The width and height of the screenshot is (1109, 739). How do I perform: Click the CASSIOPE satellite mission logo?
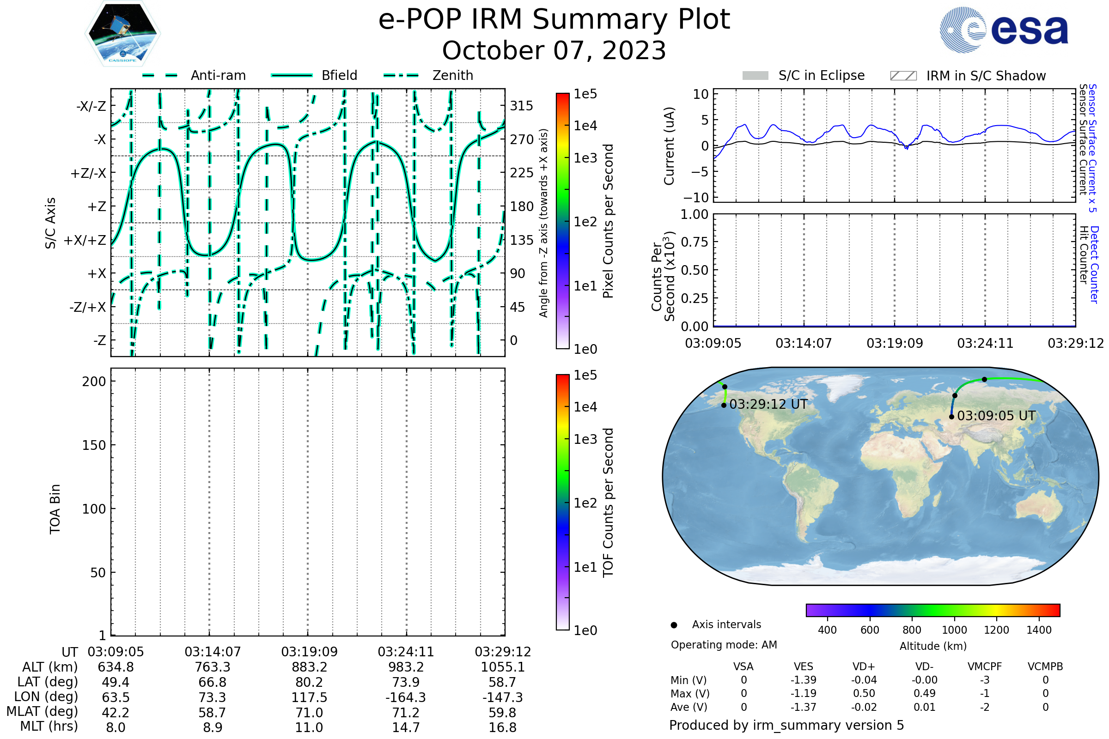(122, 34)
